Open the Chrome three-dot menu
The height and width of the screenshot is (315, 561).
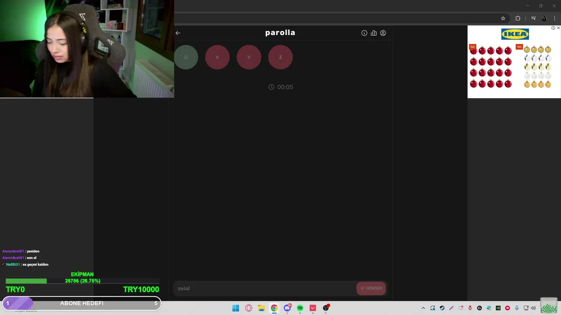coord(554,18)
